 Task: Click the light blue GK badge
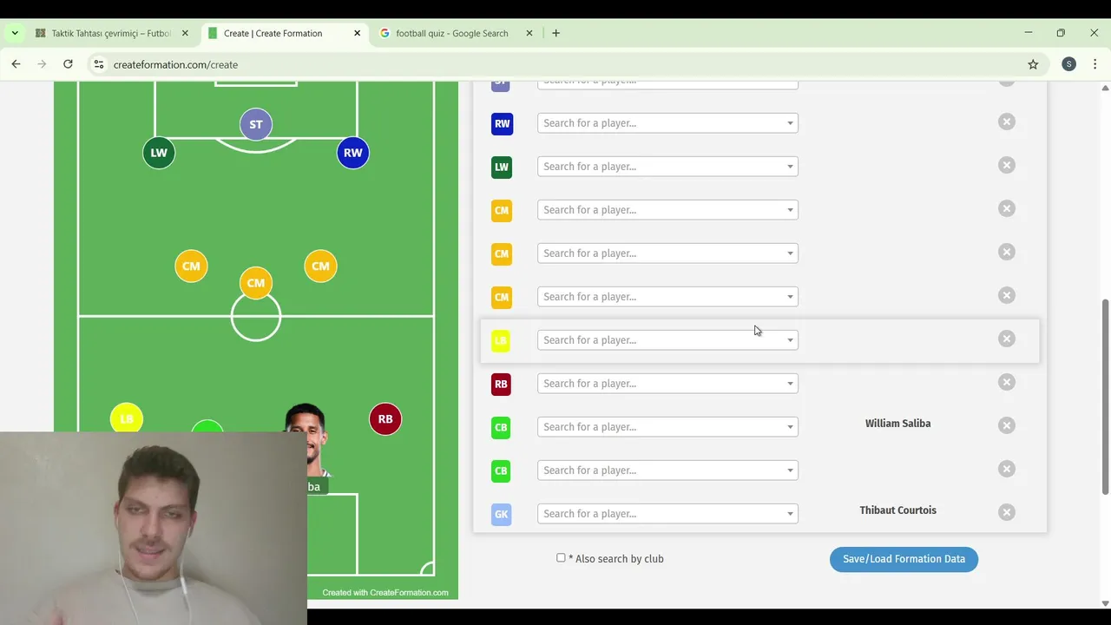501,514
